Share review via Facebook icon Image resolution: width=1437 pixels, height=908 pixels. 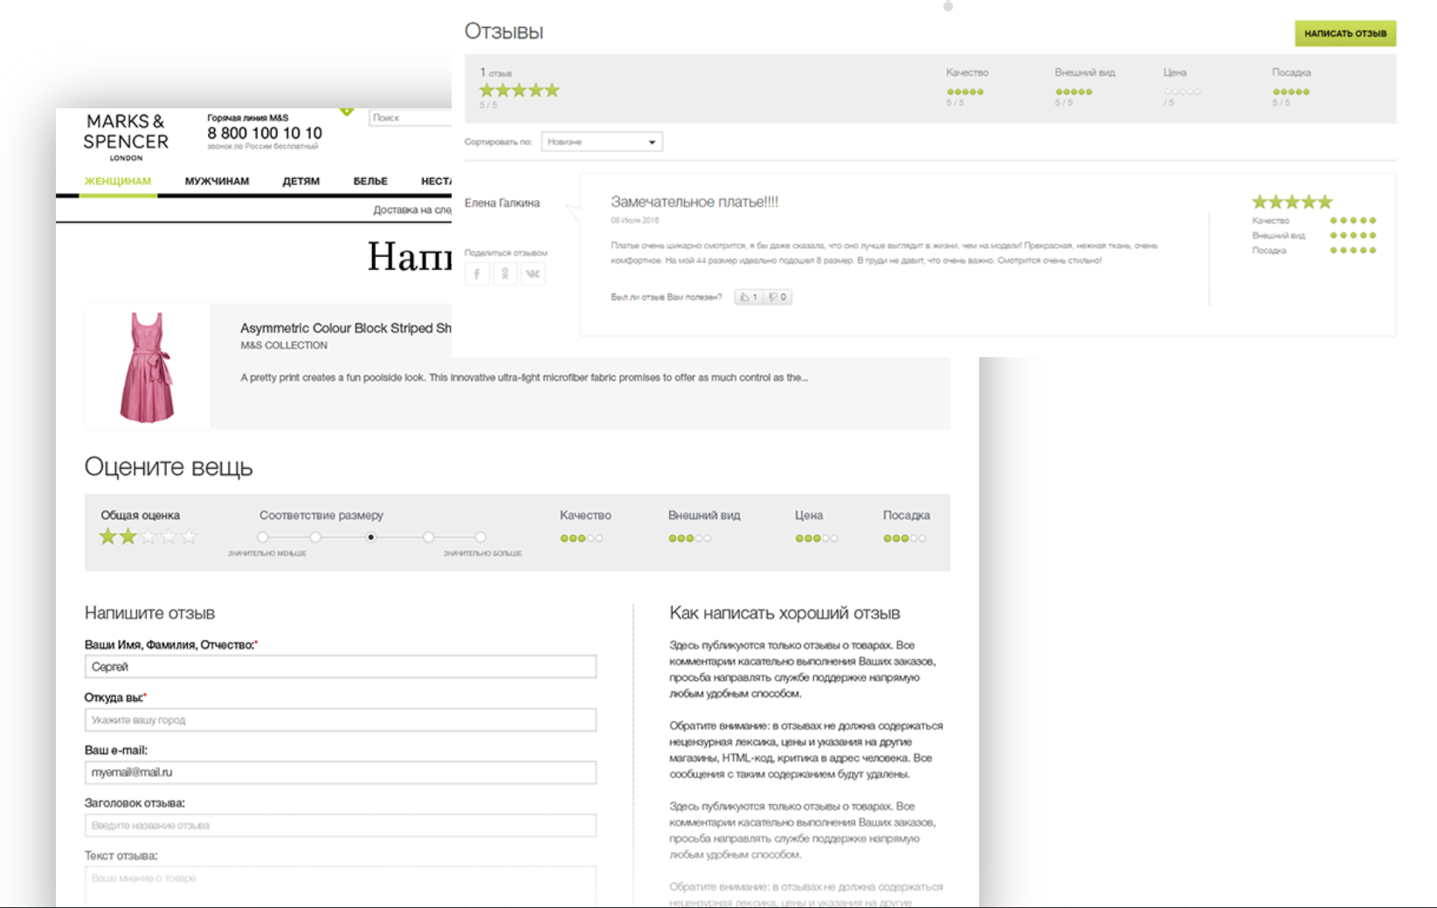click(477, 274)
